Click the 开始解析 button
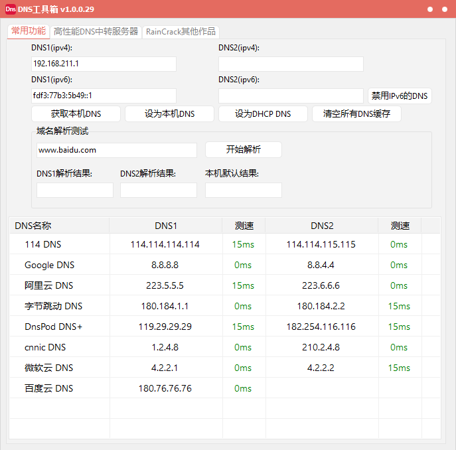456x450 pixels. click(244, 149)
